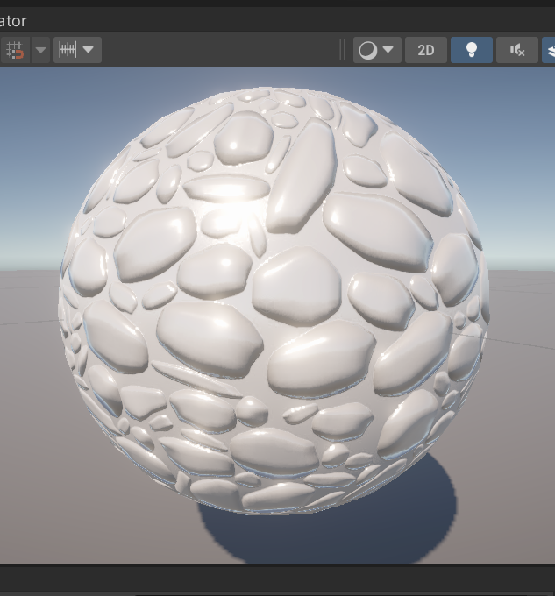Select the tab ending in 'ator'
The width and height of the screenshot is (555, 596).
13,20
